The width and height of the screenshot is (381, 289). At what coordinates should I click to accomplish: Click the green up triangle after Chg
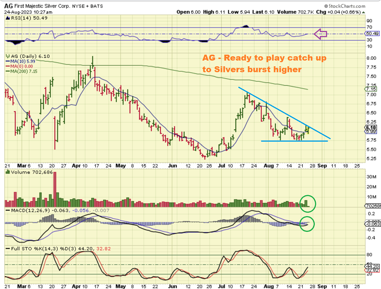pos(363,12)
